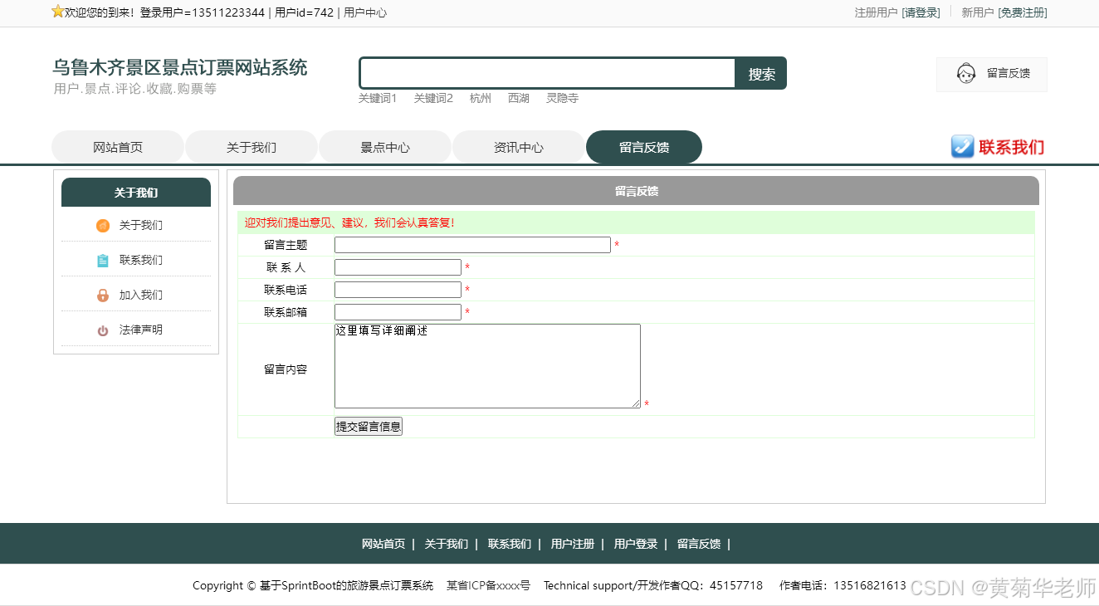Image resolution: width=1099 pixels, height=606 pixels.
Task: Open sidebar link 加入我们
Action: pos(141,296)
